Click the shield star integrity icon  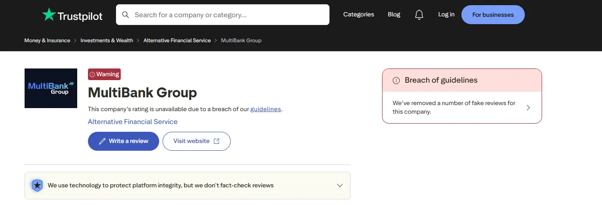pos(38,186)
